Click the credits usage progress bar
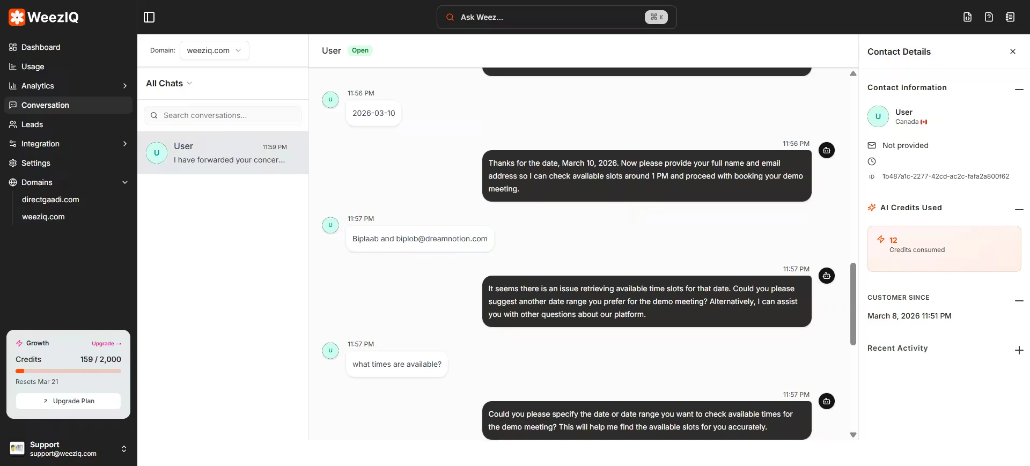This screenshot has height=466, width=1030. [68, 371]
